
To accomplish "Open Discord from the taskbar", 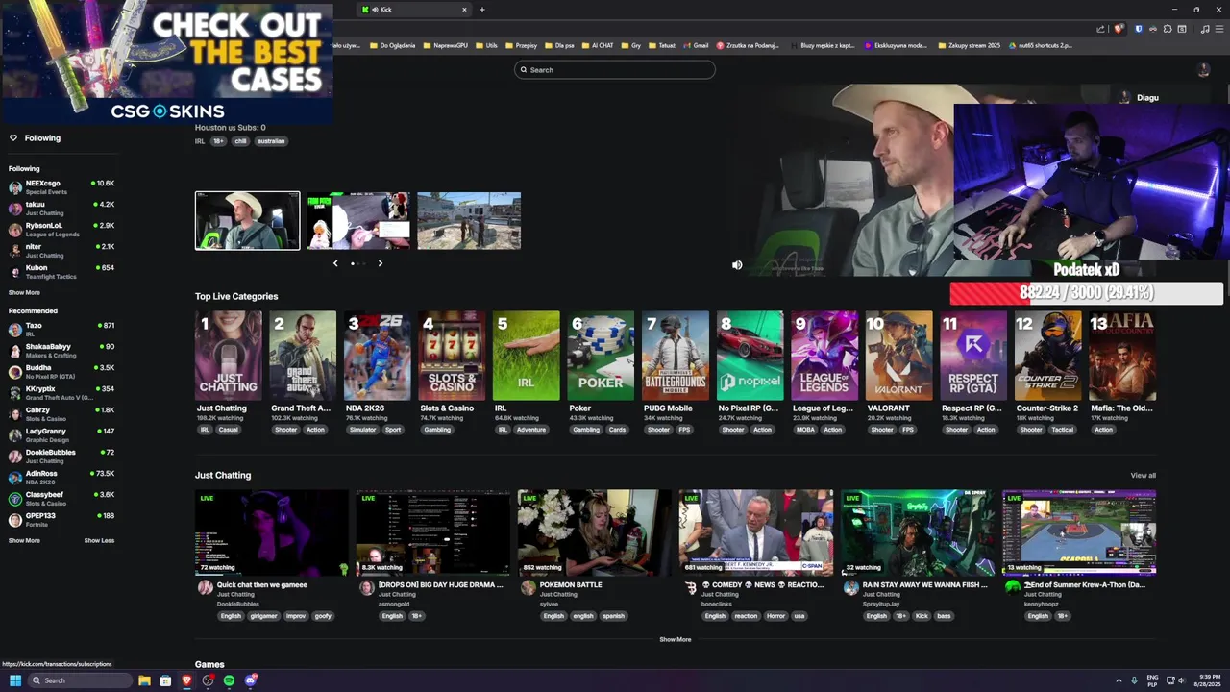I will pyautogui.click(x=250, y=680).
